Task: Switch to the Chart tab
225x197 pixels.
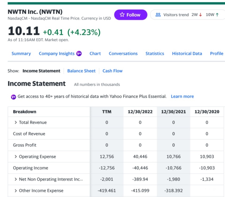Action: [95, 54]
